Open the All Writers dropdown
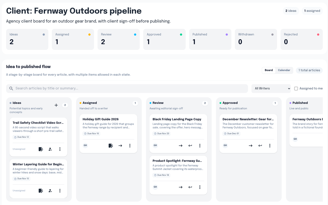This screenshot has height=205, width=328. point(271,89)
